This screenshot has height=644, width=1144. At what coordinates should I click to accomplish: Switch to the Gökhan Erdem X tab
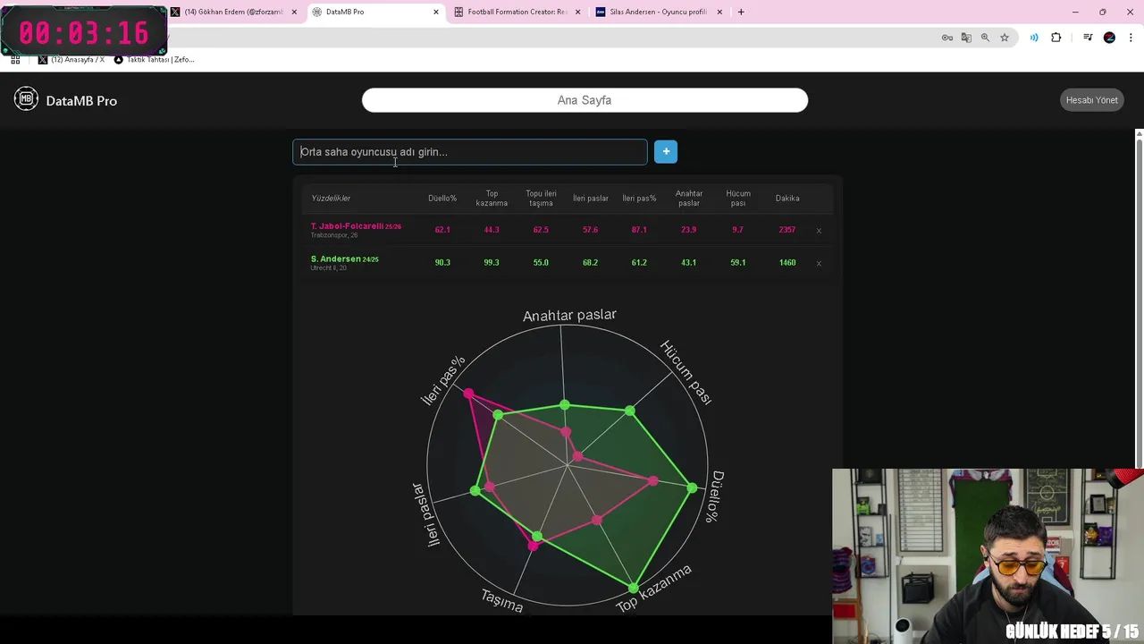(x=233, y=12)
